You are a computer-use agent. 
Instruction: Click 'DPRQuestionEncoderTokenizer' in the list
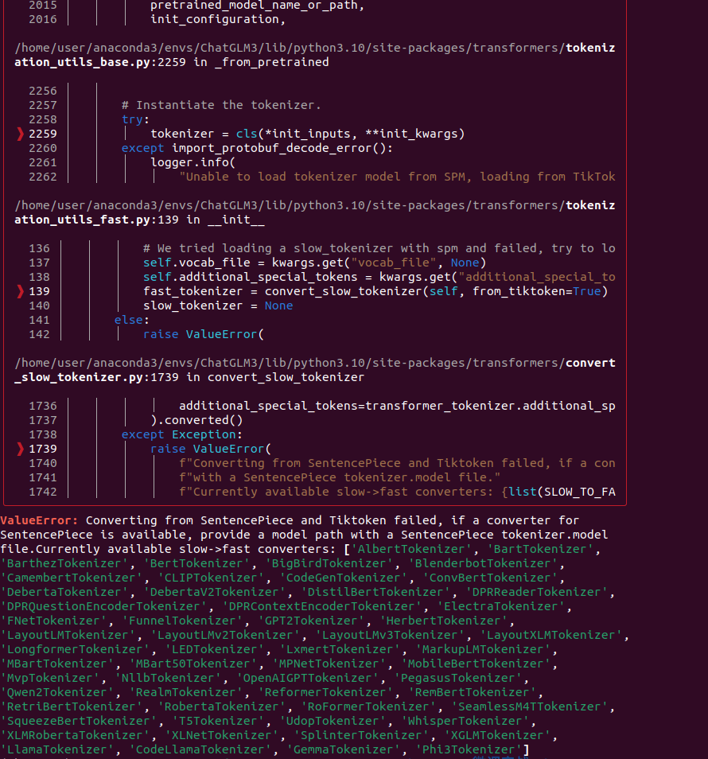[x=103, y=606]
